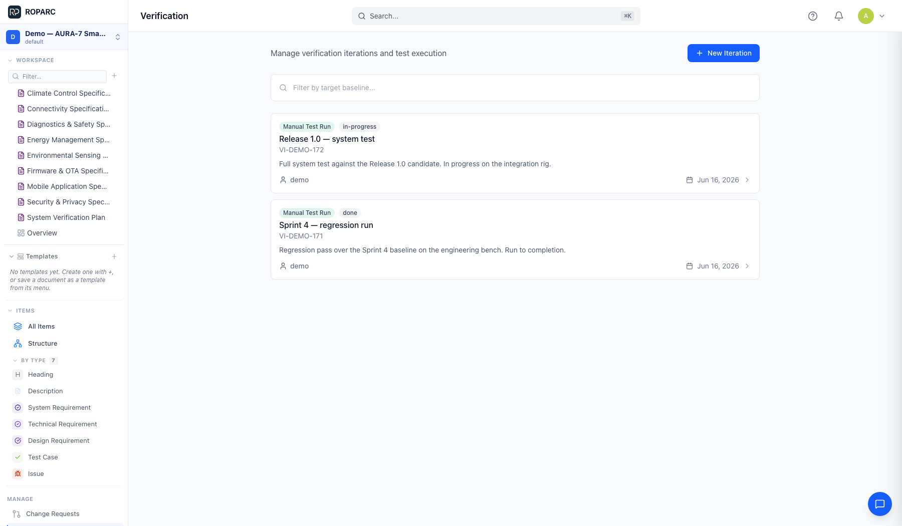Open Diagnostics & Safety Specification
The image size is (902, 526).
pyautogui.click(x=64, y=124)
